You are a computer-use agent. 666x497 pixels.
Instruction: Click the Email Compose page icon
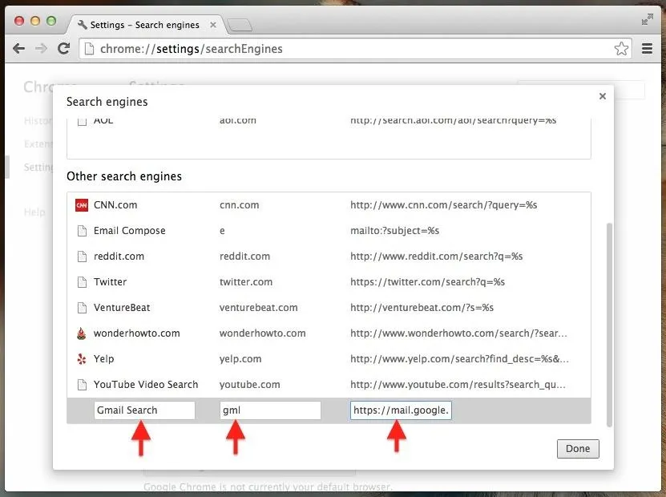pyautogui.click(x=82, y=231)
